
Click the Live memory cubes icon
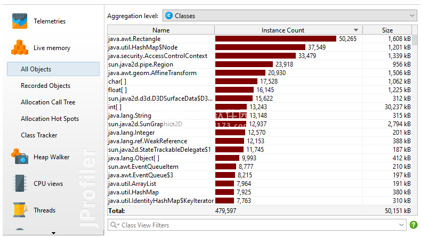20,47
